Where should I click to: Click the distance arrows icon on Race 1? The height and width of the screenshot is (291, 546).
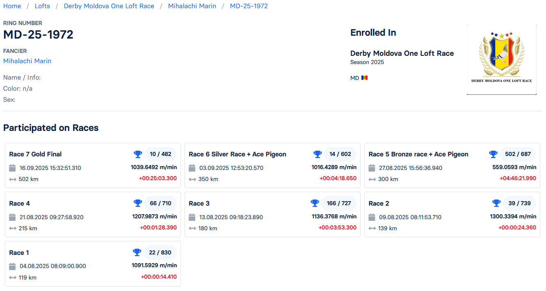pyautogui.click(x=12, y=278)
